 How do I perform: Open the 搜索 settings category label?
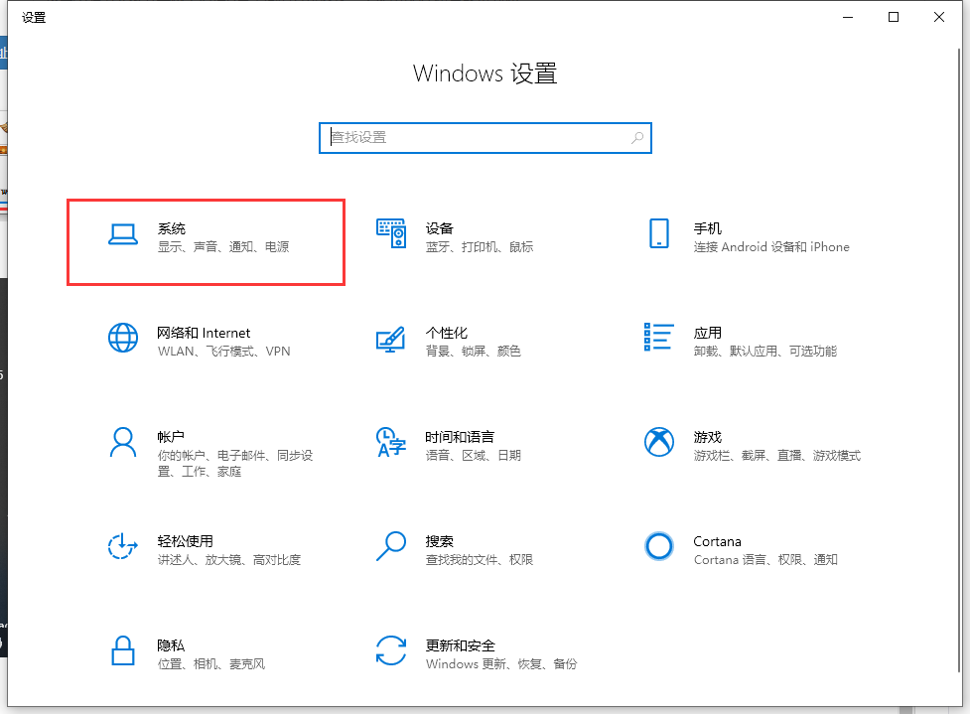coord(439,541)
